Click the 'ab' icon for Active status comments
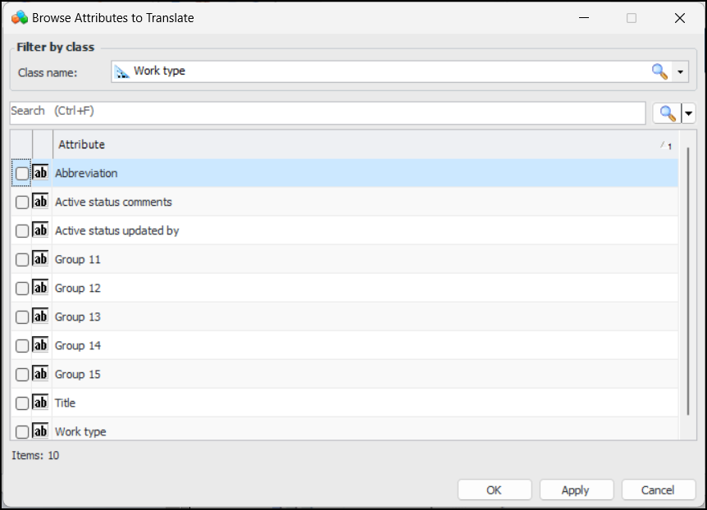This screenshot has height=510, width=707. pyautogui.click(x=40, y=202)
